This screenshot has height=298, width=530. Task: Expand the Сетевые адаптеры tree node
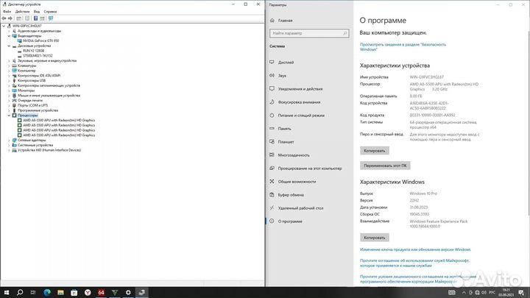point(8,140)
